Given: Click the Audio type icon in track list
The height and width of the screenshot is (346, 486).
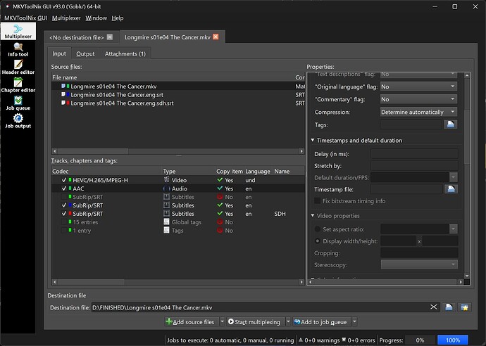Looking at the screenshot, I should tap(166, 188).
